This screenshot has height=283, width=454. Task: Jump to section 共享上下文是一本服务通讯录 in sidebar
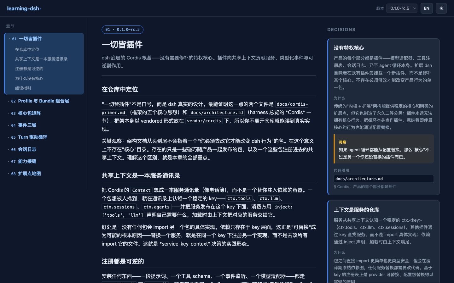(x=41, y=59)
